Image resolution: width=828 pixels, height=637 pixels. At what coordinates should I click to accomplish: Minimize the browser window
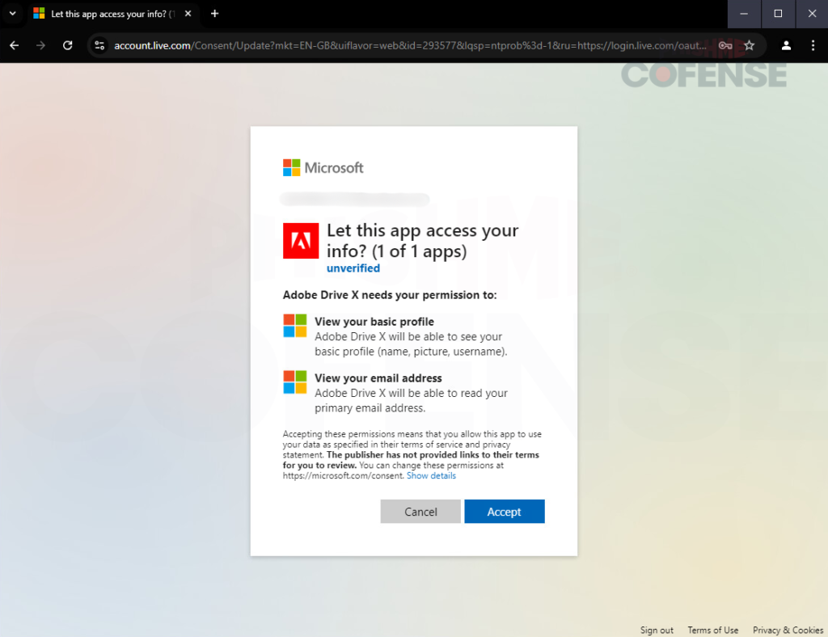[x=744, y=14]
